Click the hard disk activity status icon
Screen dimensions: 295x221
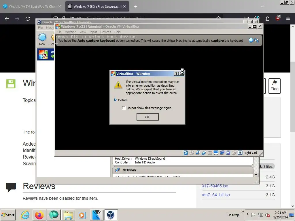pos(186,153)
